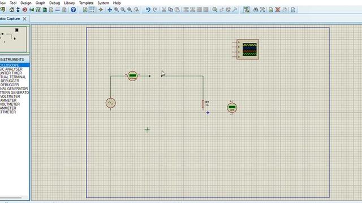
Task: Switch to Schematic Capture via toolbar icon
Action: tap(18, 10)
